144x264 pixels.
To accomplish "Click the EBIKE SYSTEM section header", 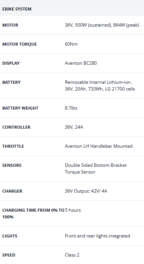I will point(17,9).
